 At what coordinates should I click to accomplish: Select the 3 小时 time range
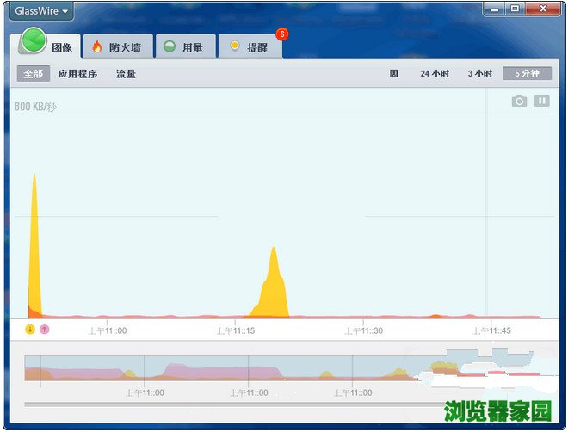[x=479, y=74]
